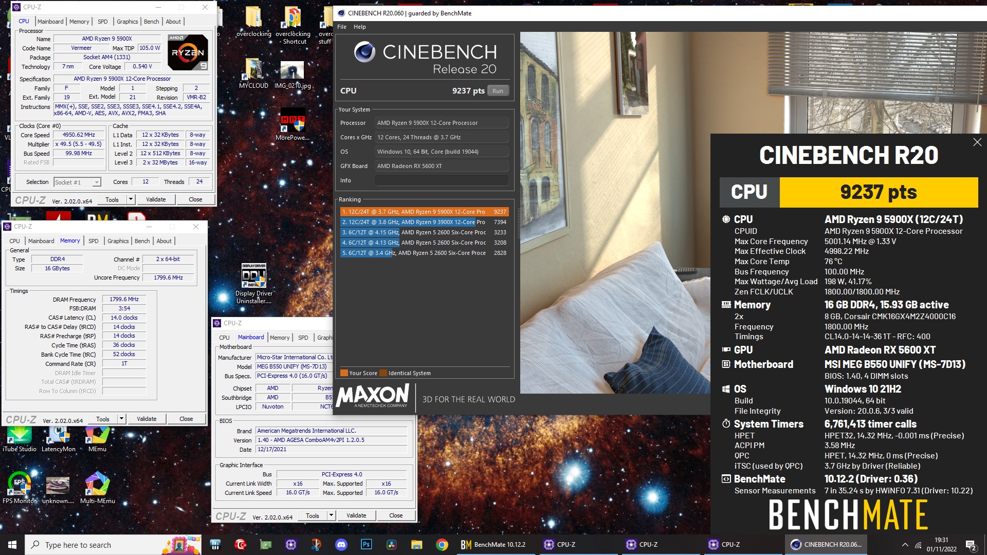Click the brown Identical System legend swatch
Screen dimensions: 987x555
[x=383, y=373]
